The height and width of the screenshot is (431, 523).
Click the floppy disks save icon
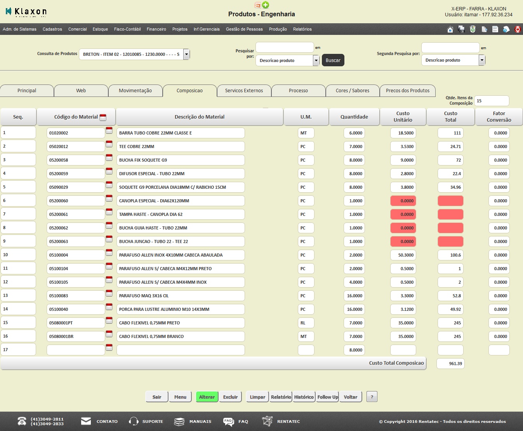point(461,29)
